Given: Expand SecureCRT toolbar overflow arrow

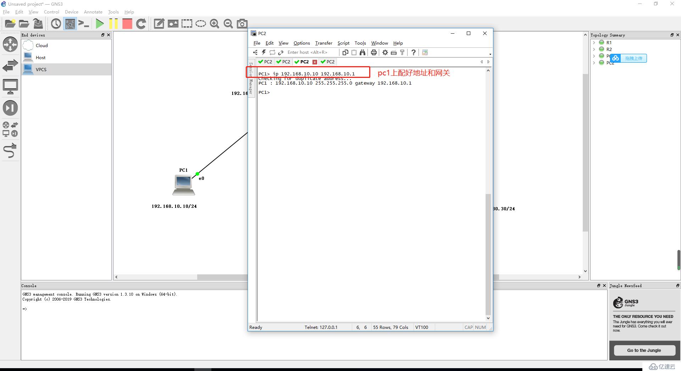Looking at the screenshot, I should [490, 54].
